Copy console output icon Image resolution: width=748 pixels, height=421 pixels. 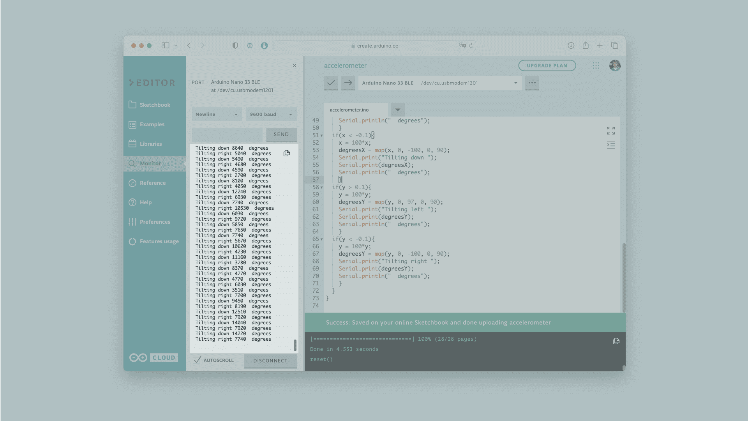[616, 341]
